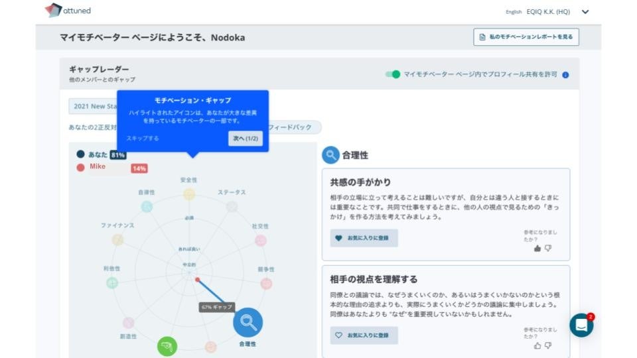Click 次へ (1/2) in the tooltip
The height and width of the screenshot is (358, 637).
246,139
